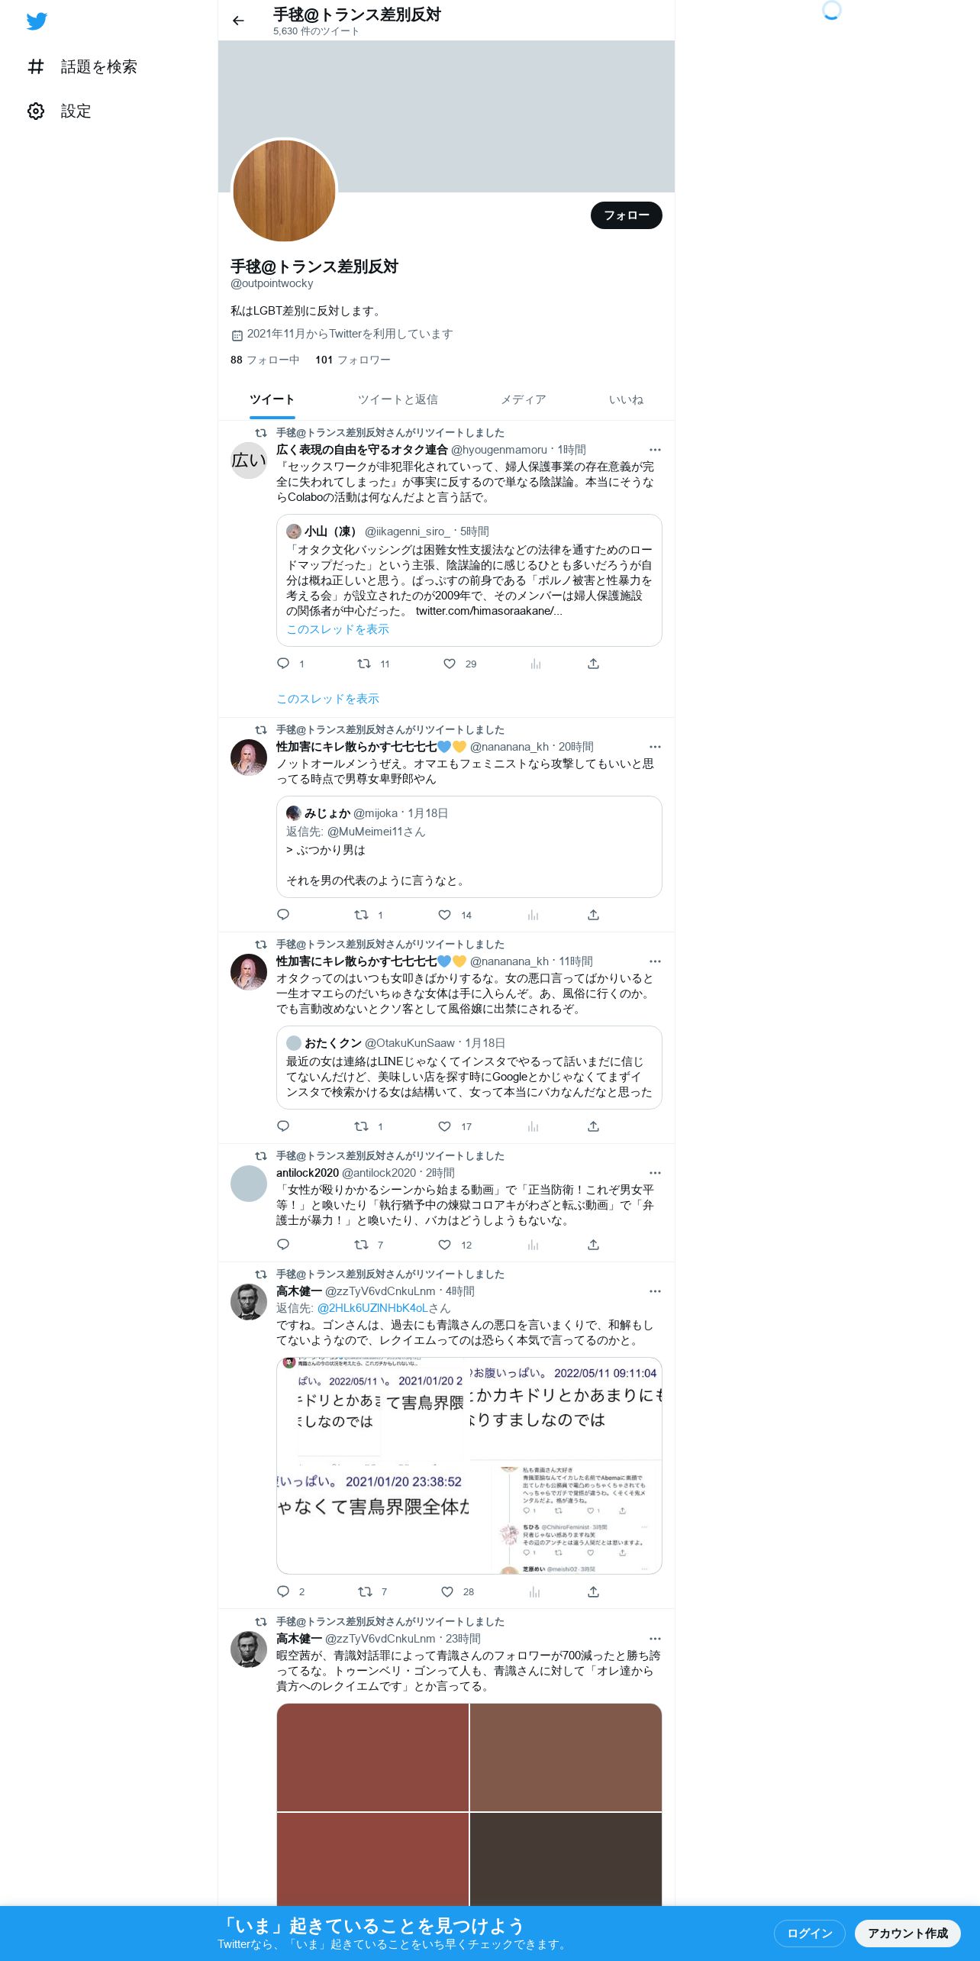View analytics on the 高木健一 reply tweet
The height and width of the screenshot is (1961, 980).
tap(534, 1592)
